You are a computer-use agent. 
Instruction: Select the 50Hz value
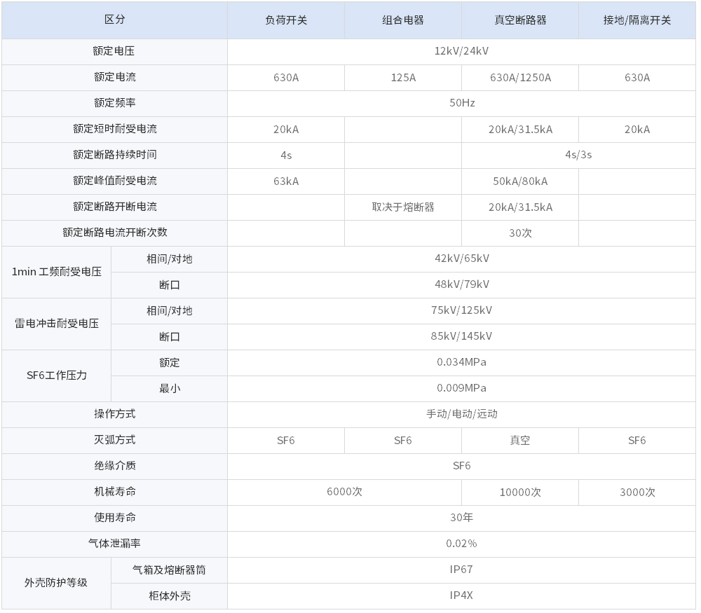point(461,103)
